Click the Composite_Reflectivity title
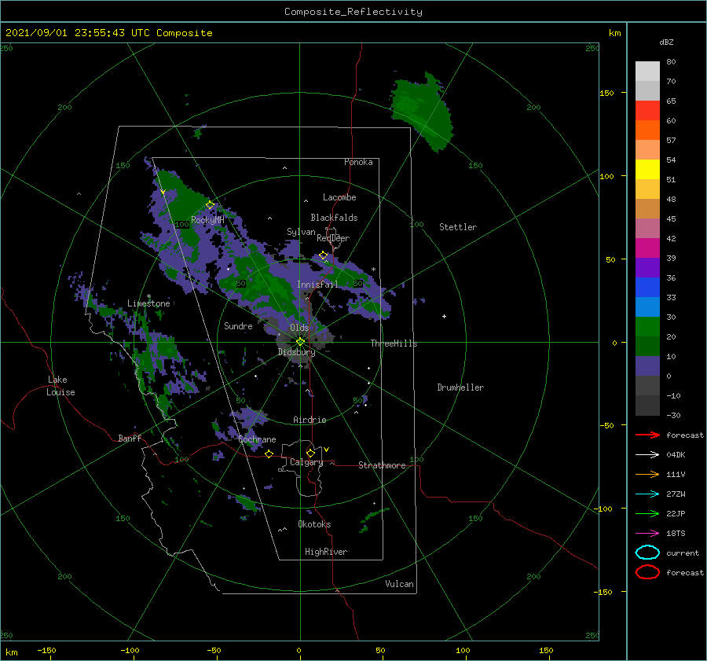 pyautogui.click(x=353, y=12)
